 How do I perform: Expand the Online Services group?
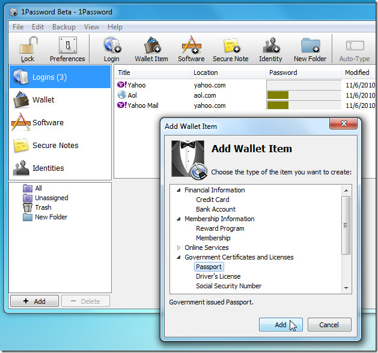click(x=178, y=248)
